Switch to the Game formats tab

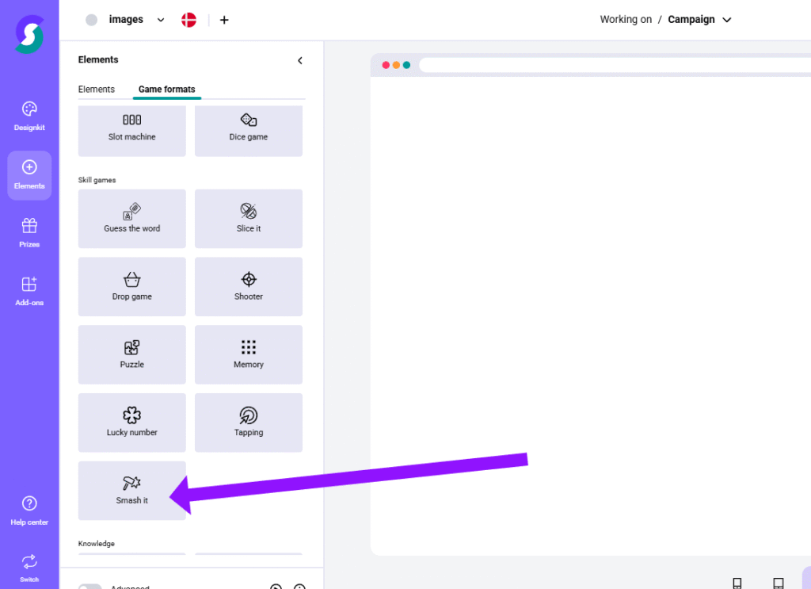click(166, 90)
